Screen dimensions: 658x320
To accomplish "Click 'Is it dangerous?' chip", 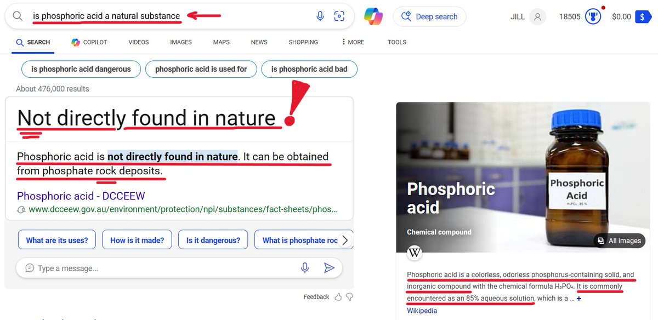I will 213,240.
